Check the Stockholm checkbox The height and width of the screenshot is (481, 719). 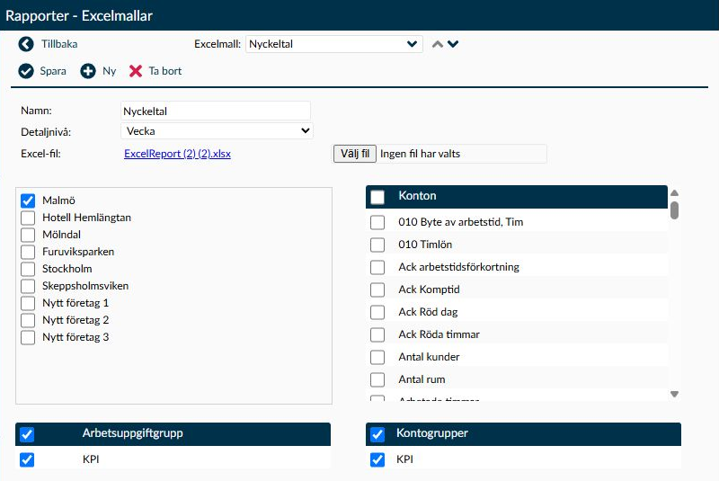pos(28,269)
